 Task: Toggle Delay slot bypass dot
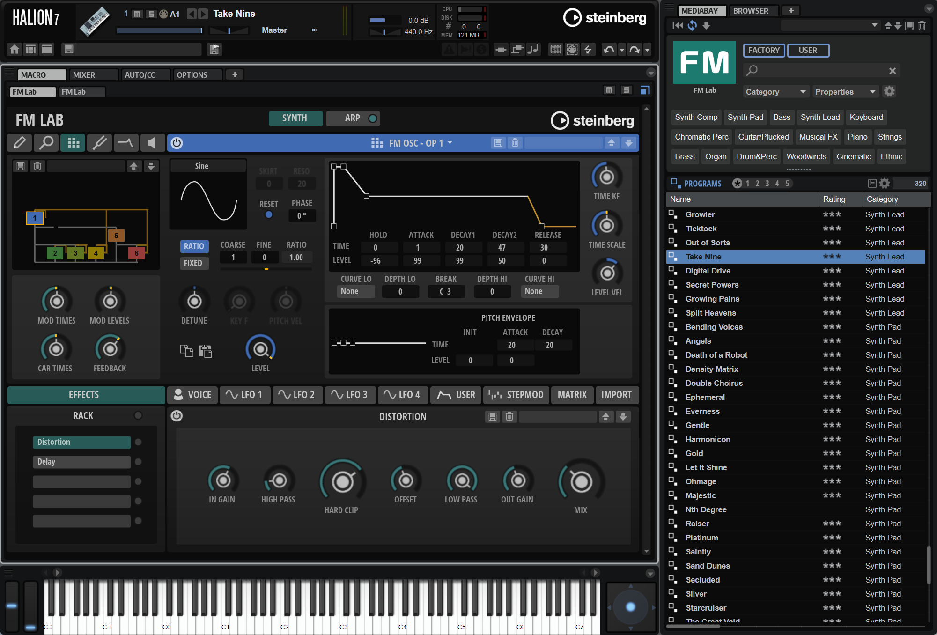point(138,462)
